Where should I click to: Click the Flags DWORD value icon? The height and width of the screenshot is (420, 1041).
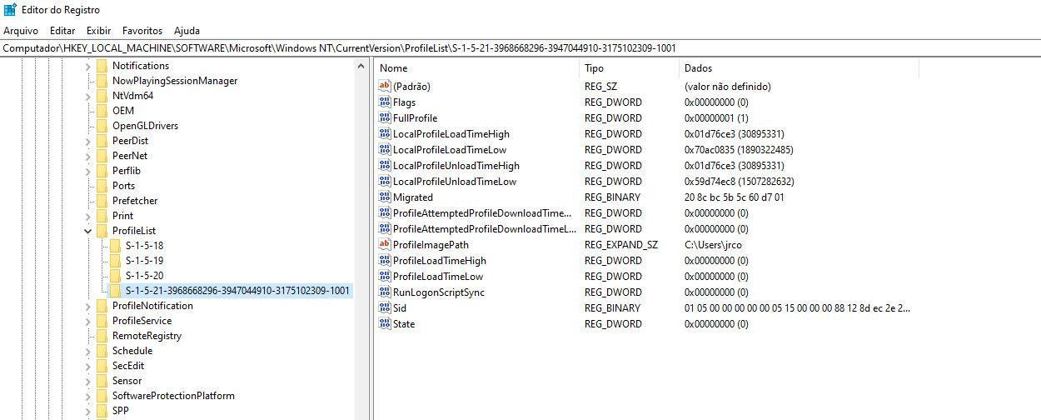385,102
